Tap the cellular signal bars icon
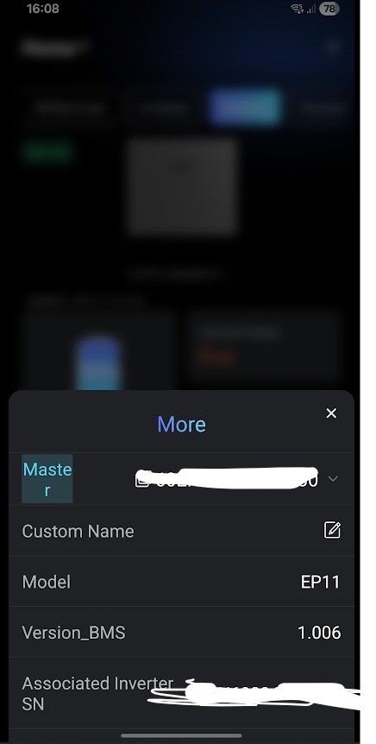The image size is (376, 744). tap(311, 9)
